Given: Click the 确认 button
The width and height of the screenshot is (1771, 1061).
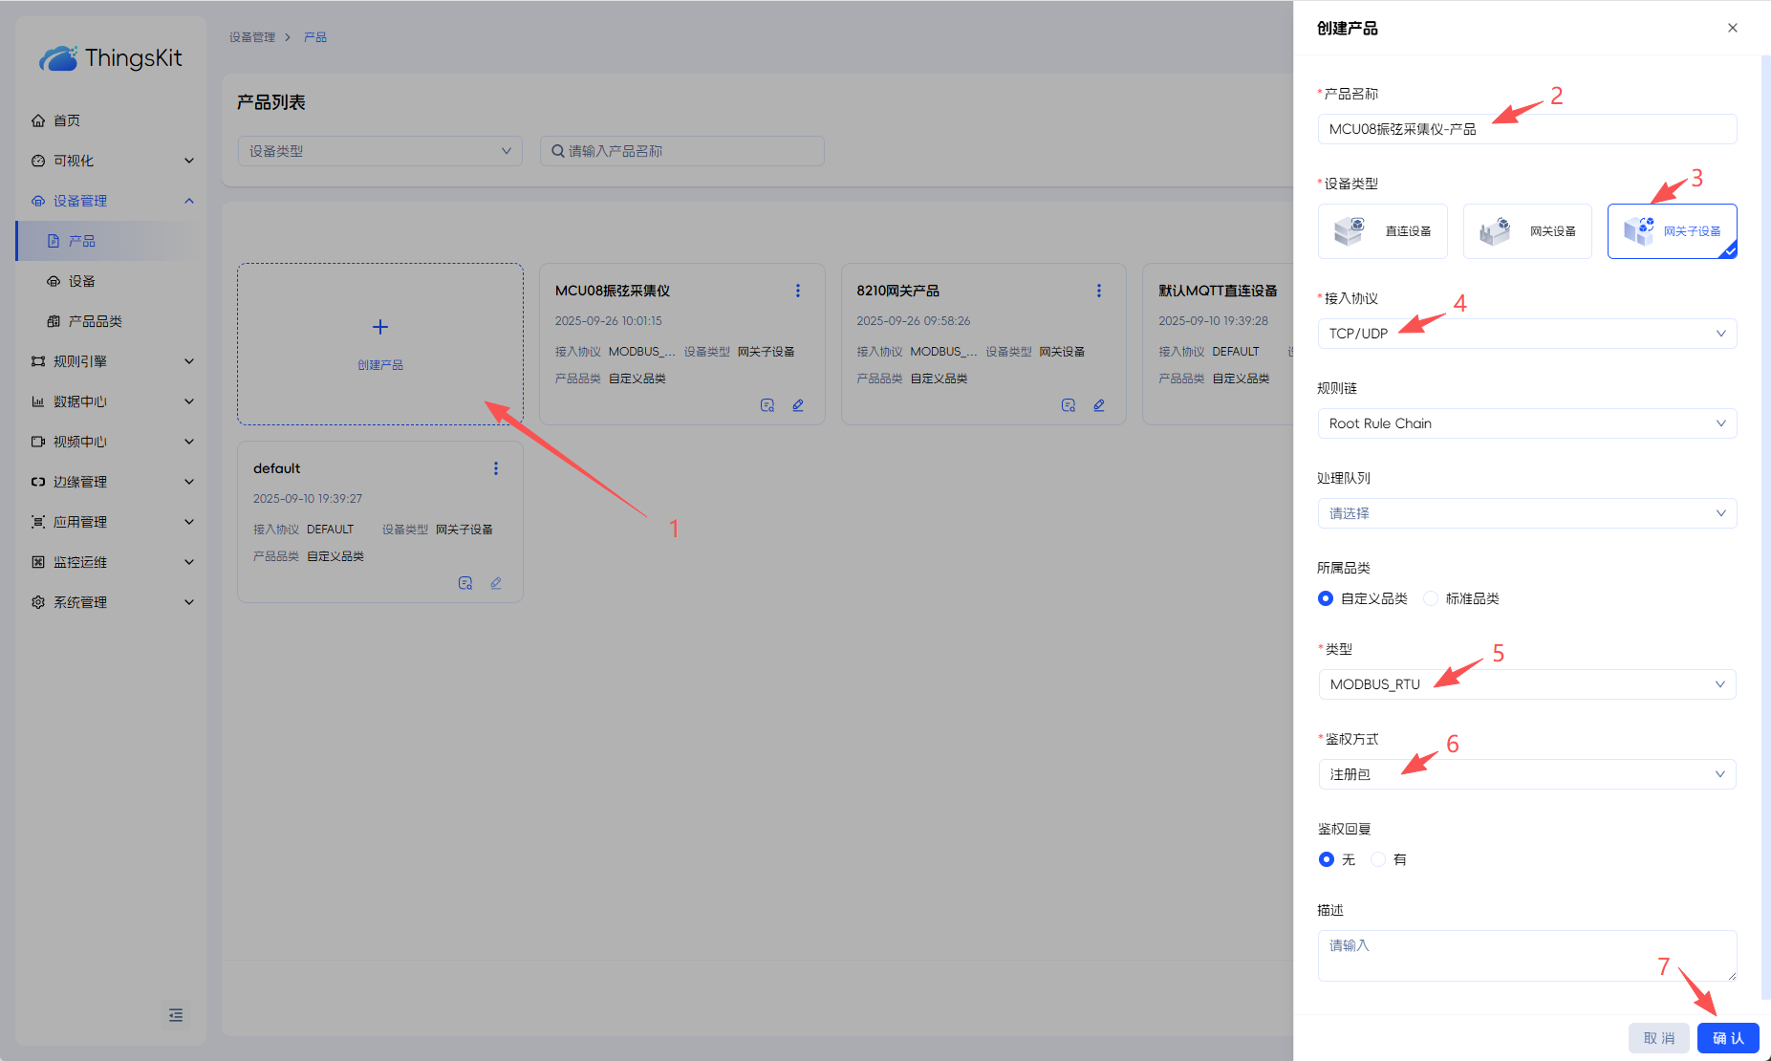Looking at the screenshot, I should (1727, 1038).
